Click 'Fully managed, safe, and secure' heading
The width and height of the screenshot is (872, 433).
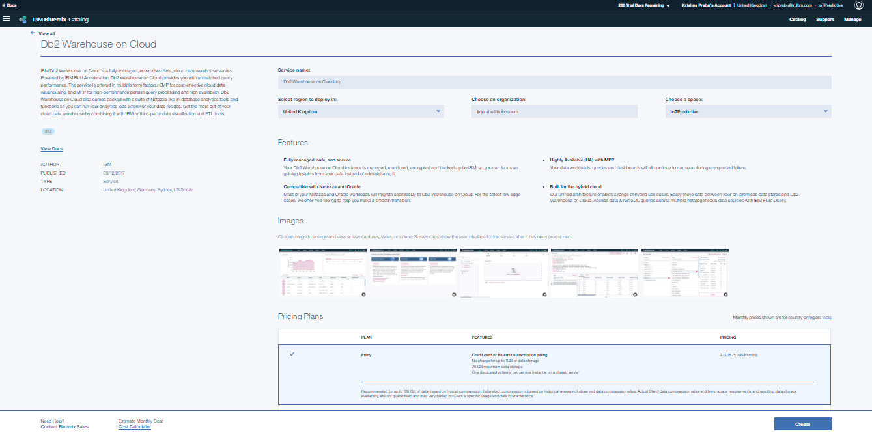[317, 160]
